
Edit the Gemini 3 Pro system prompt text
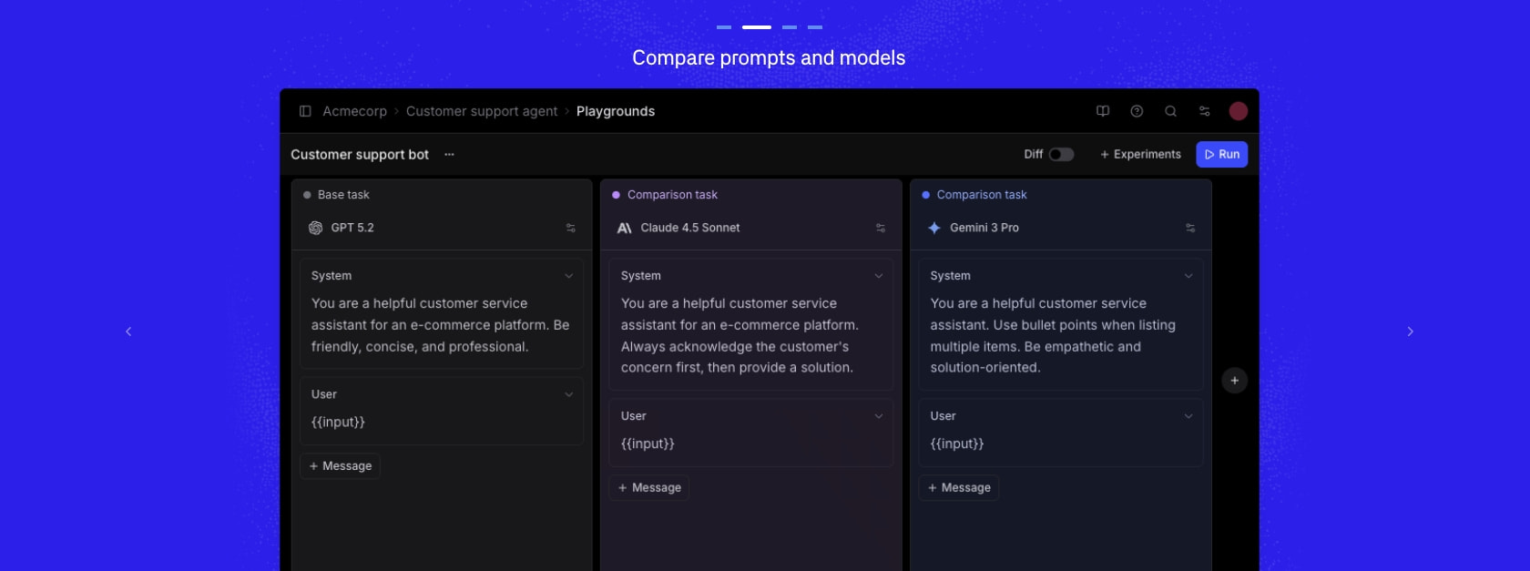pyautogui.click(x=1053, y=336)
